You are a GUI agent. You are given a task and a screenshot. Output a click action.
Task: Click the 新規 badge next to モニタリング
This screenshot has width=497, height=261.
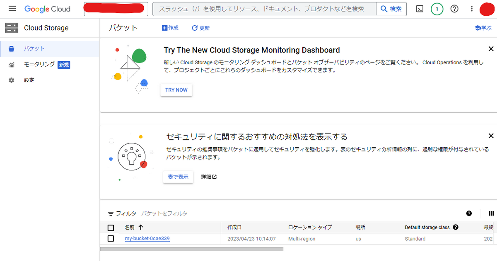pos(64,65)
